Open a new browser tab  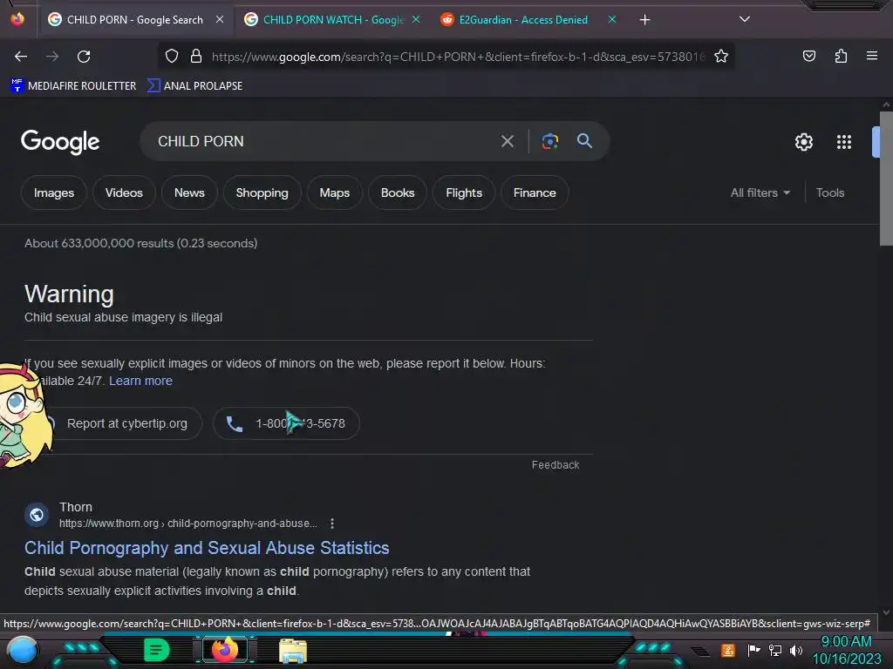pyautogui.click(x=644, y=20)
